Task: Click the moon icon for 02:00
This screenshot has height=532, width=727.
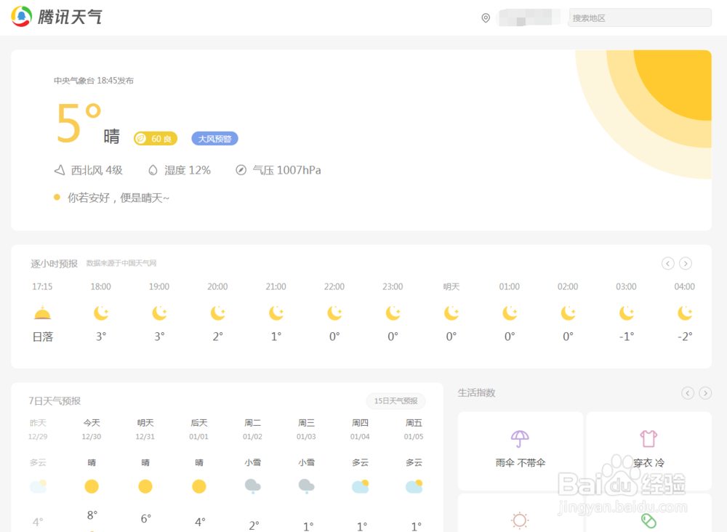Action: (x=568, y=313)
